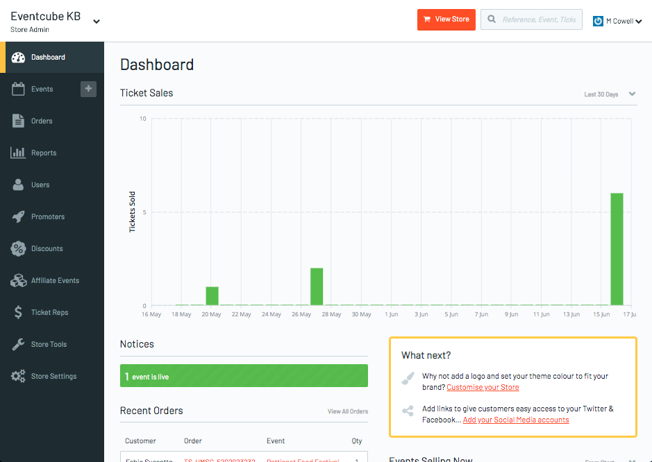Click the Store Settings gear icon

click(x=19, y=376)
